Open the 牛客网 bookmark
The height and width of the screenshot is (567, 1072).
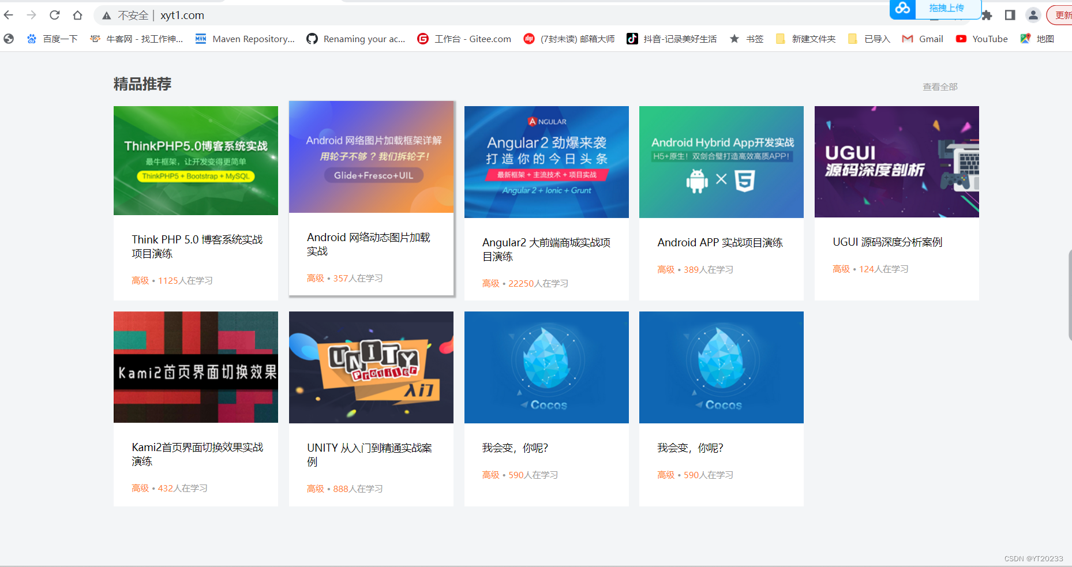click(x=136, y=39)
